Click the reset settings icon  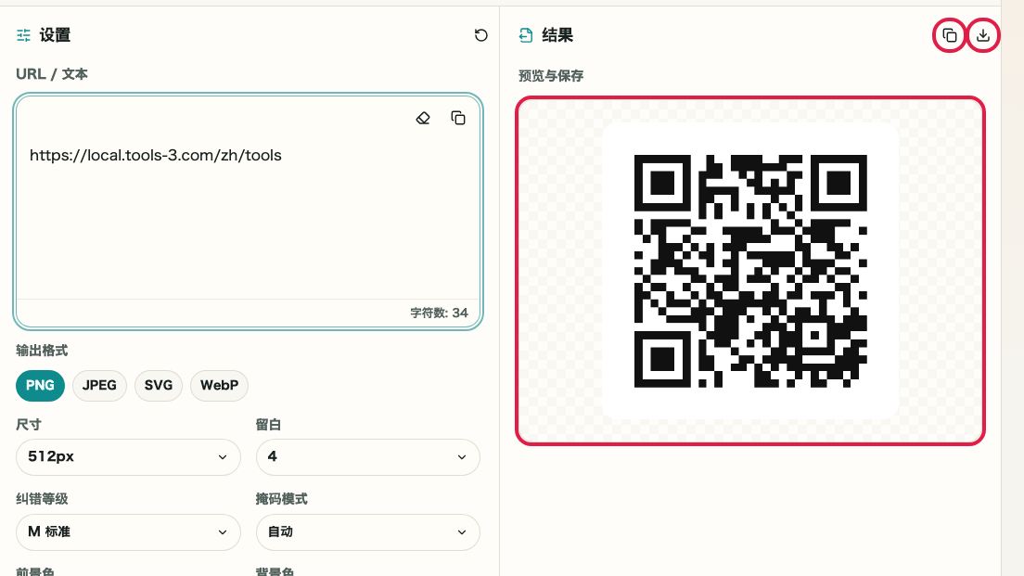(480, 35)
